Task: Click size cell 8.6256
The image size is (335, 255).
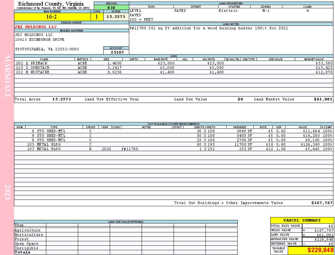Action: (x=115, y=72)
